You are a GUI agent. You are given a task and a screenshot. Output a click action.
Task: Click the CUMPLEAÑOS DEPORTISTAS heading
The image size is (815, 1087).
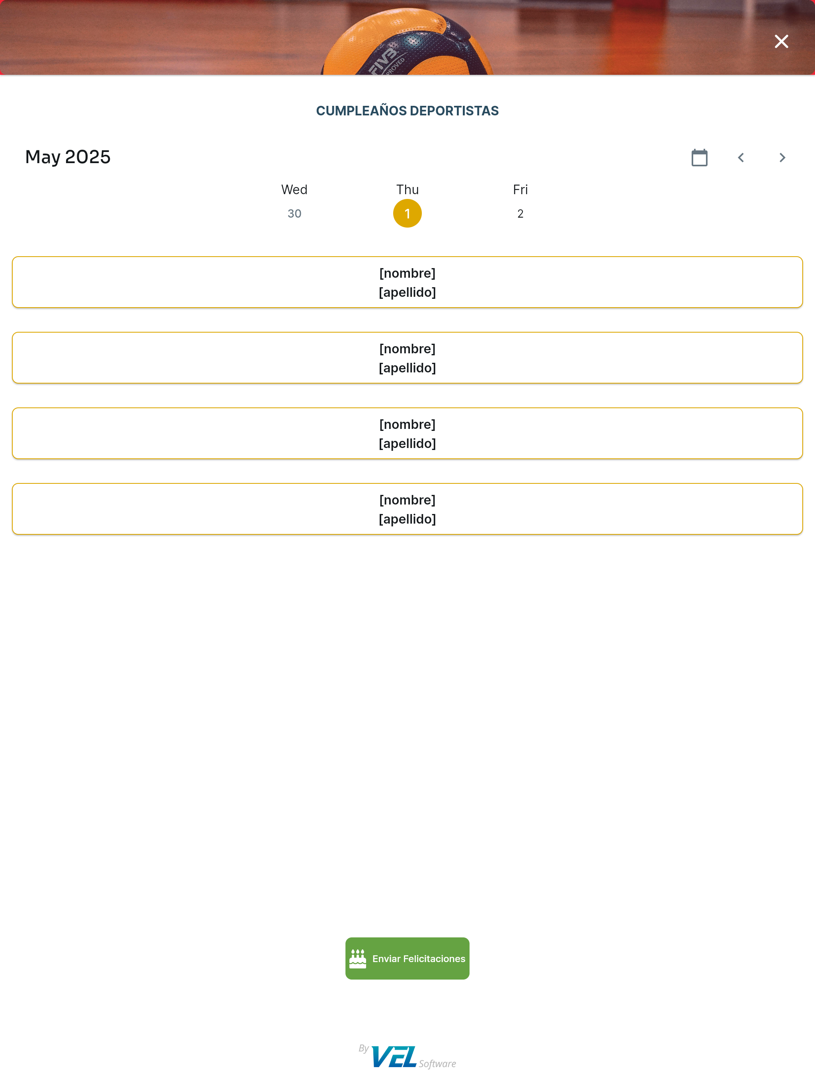tap(407, 111)
